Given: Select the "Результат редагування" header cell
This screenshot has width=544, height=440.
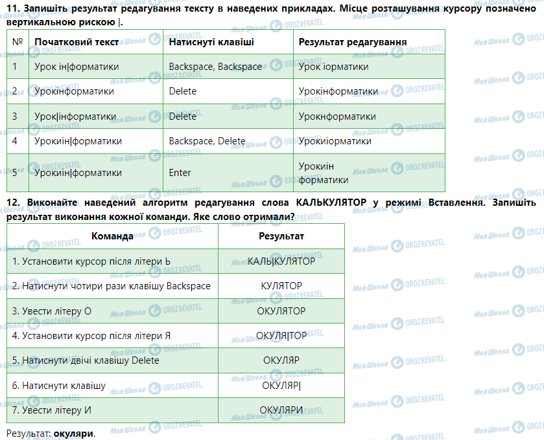Looking at the screenshot, I should coord(353,42).
